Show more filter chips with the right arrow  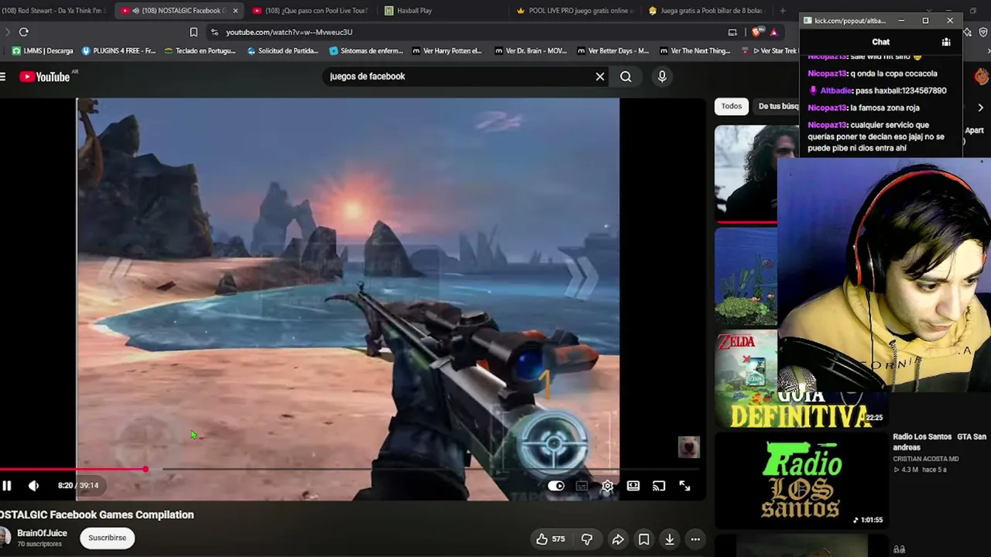pos(981,108)
